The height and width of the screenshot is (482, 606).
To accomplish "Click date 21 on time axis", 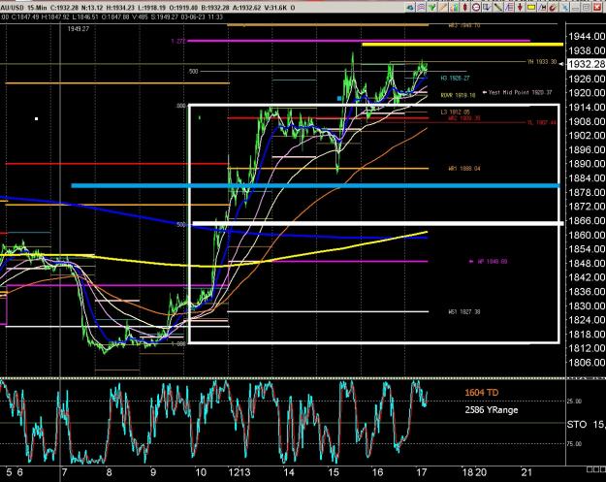I will click(526, 472).
